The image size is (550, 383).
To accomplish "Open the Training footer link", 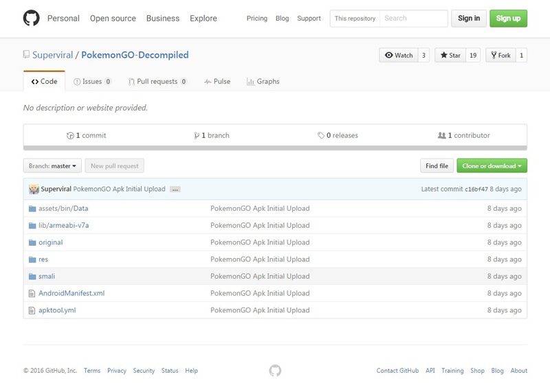I will coord(452,371).
